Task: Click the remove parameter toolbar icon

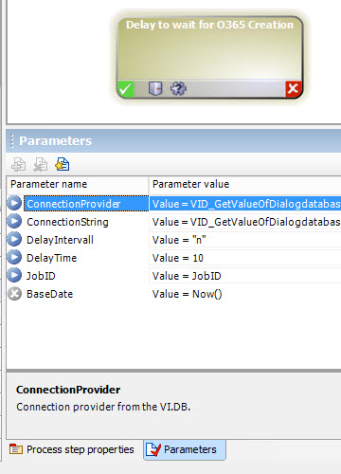Action: click(x=41, y=164)
